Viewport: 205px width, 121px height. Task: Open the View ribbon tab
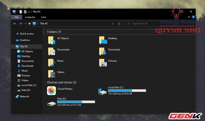[x=44, y=17]
